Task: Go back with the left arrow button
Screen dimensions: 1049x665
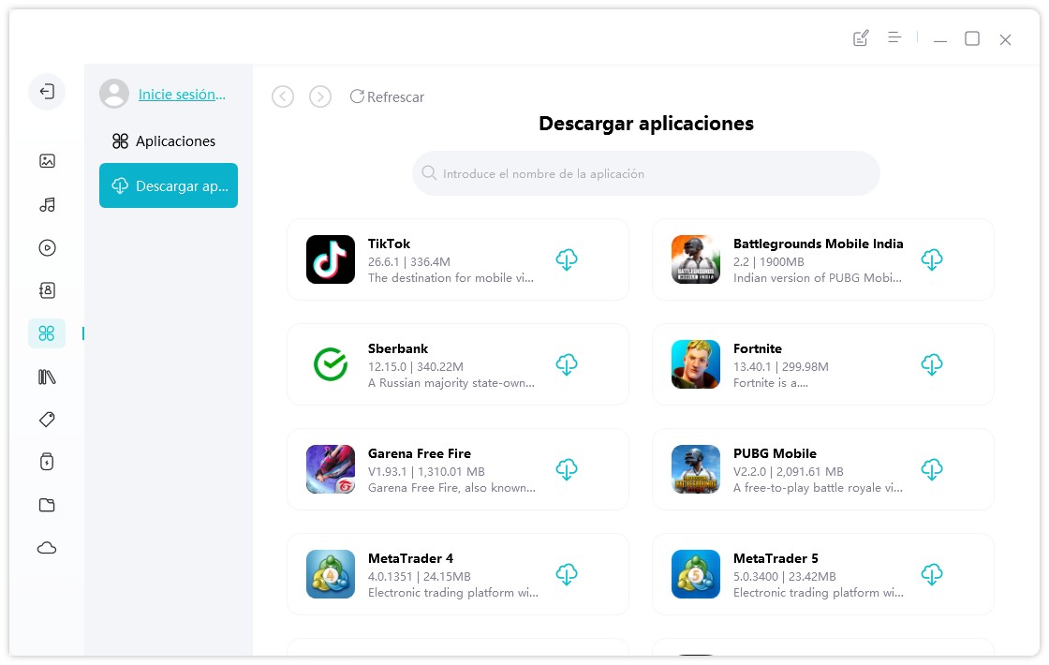Action: 283,97
